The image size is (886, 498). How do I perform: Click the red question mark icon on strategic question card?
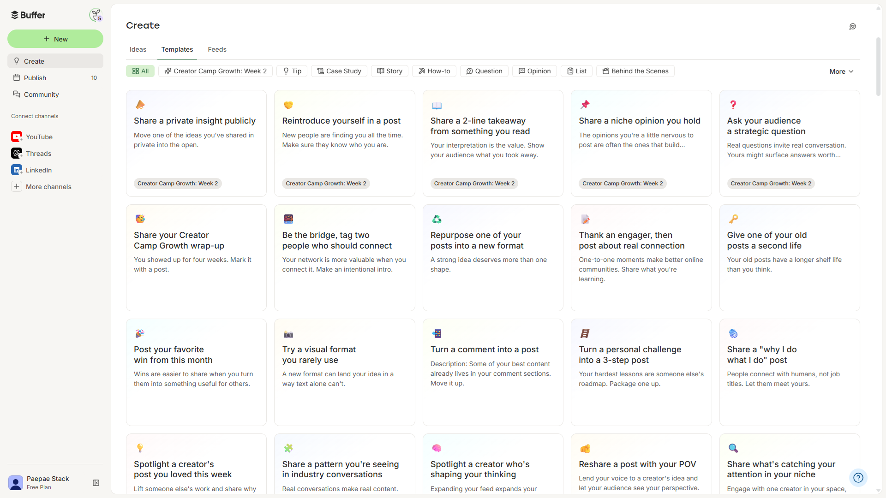[733, 105]
